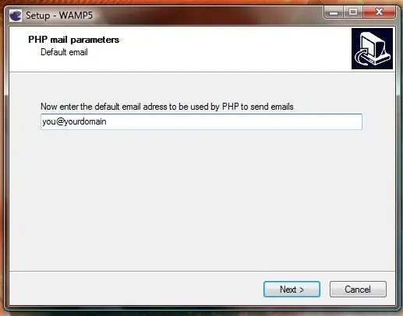Maximize the WAMP5 setup window
The image size is (403, 316).
(x=353, y=12)
